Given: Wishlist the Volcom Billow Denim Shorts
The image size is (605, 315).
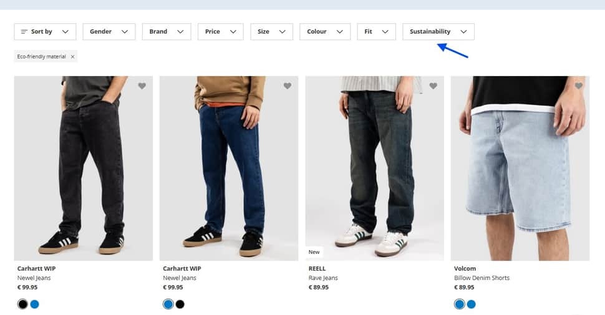Looking at the screenshot, I should (579, 85).
